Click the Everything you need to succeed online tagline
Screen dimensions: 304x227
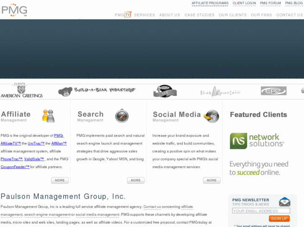(259, 168)
